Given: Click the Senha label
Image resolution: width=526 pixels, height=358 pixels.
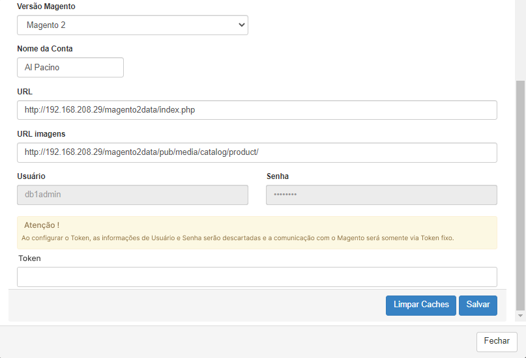Looking at the screenshot, I should pyautogui.click(x=278, y=176).
